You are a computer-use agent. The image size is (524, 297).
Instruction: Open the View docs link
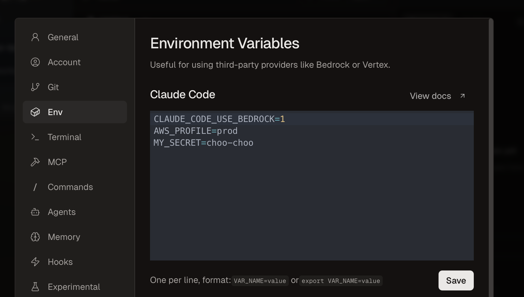[x=430, y=96]
